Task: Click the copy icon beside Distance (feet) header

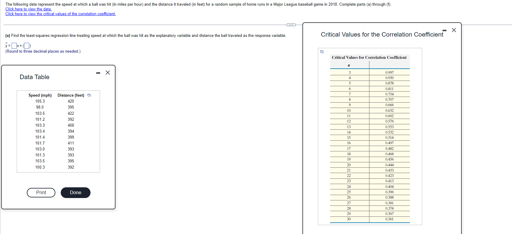Action: pyautogui.click(x=89, y=95)
